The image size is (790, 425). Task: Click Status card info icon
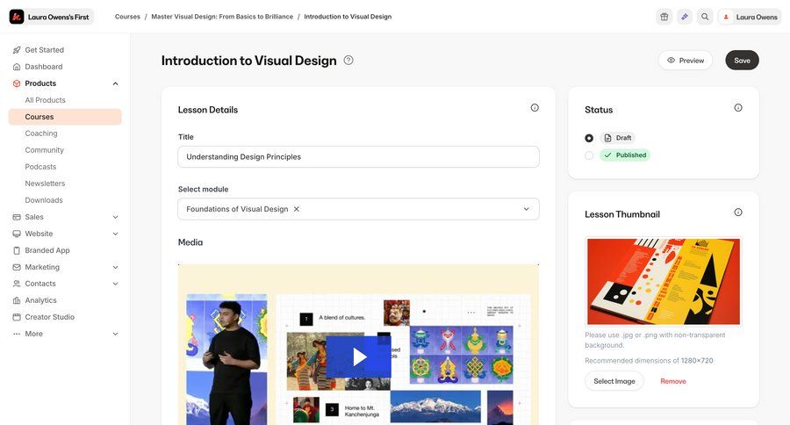click(x=738, y=108)
